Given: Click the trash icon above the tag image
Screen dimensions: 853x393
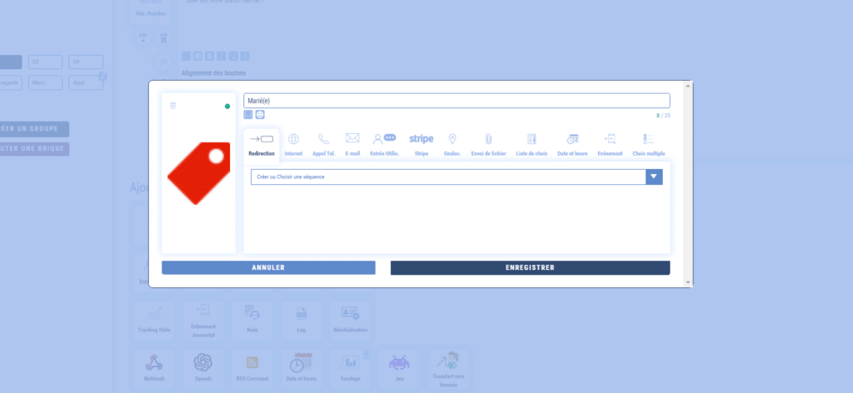Looking at the screenshot, I should click(x=172, y=106).
